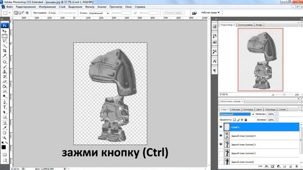
Task: Open the tool preset picker arrow
Action: 9,13
